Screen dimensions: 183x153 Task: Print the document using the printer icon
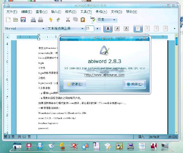[41, 20]
